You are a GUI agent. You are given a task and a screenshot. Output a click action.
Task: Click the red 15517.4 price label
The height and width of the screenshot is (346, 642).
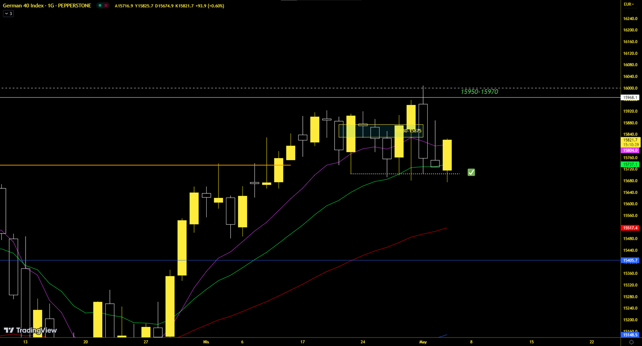630,228
